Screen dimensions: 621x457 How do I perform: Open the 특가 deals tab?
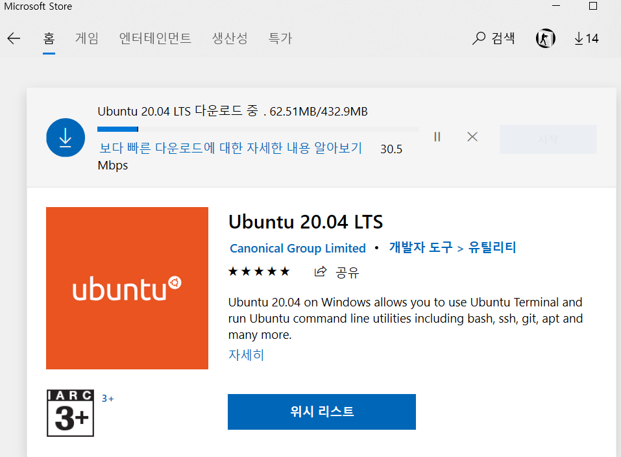coord(280,39)
